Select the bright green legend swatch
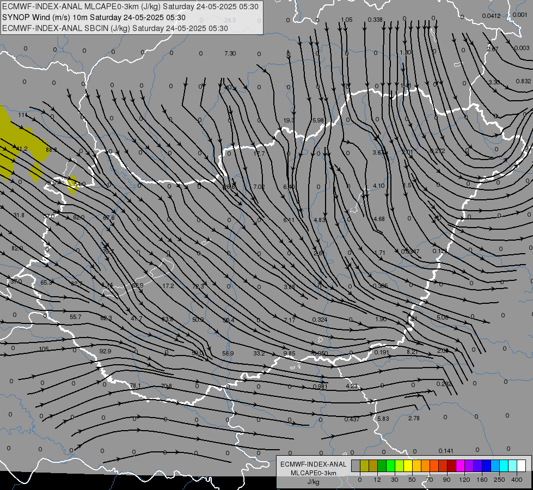 click(x=390, y=466)
